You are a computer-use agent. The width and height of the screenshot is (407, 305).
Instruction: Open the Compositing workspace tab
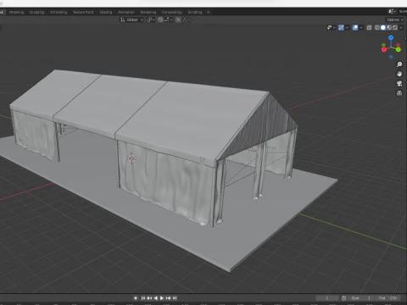172,12
